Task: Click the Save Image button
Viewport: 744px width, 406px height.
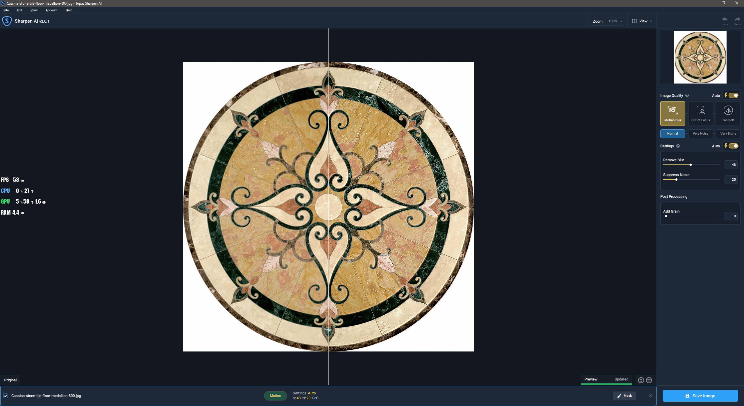Action: click(700, 396)
